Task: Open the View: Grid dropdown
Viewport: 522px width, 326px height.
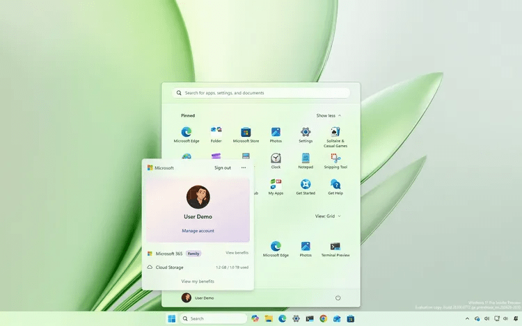Action: (x=328, y=216)
